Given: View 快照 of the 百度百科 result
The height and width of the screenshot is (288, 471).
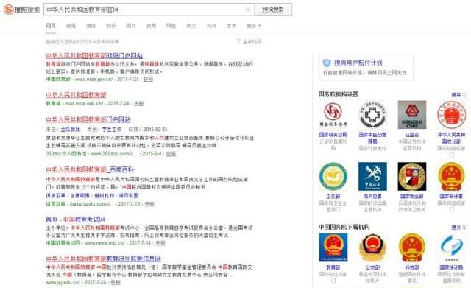Looking at the screenshot, I should (149, 204).
